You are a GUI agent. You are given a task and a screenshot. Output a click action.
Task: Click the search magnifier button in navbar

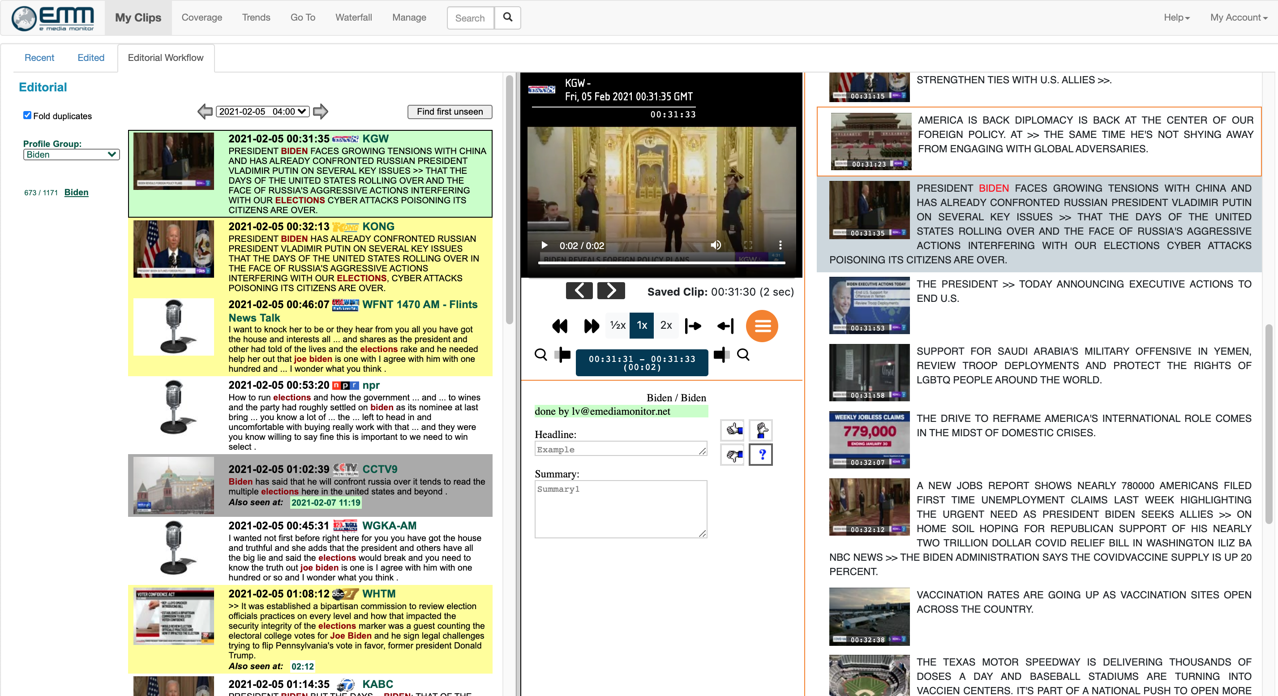[x=507, y=17]
